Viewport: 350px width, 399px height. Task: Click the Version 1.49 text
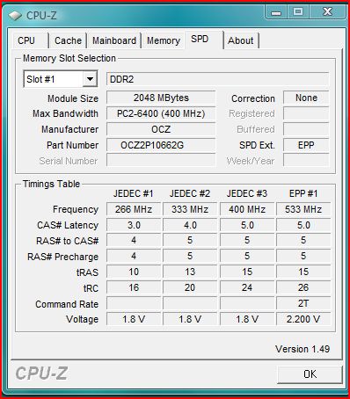pyautogui.click(x=303, y=349)
